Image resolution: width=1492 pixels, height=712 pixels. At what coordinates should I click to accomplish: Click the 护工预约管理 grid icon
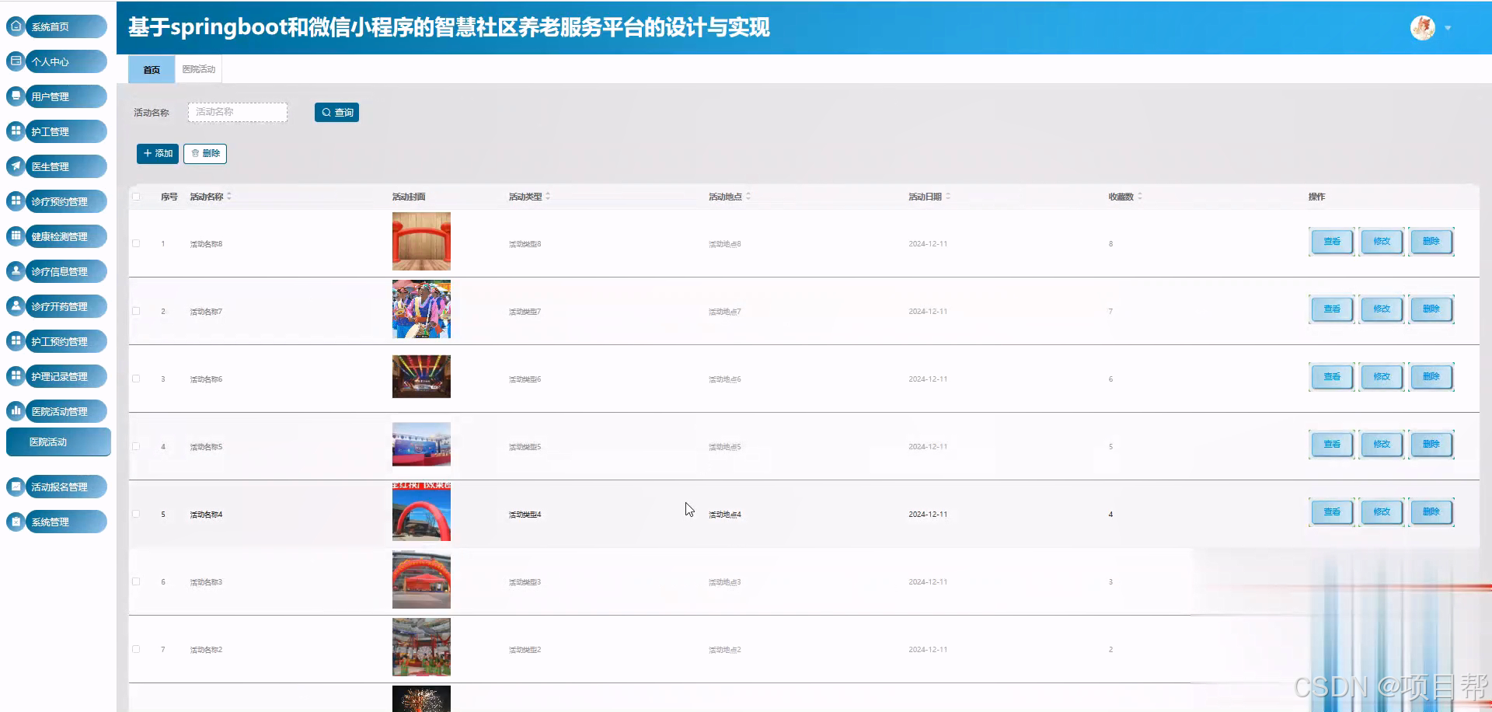[16, 340]
